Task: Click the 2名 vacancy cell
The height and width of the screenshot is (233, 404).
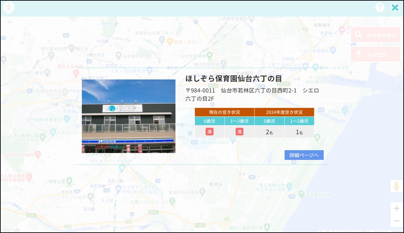Action: (269, 132)
